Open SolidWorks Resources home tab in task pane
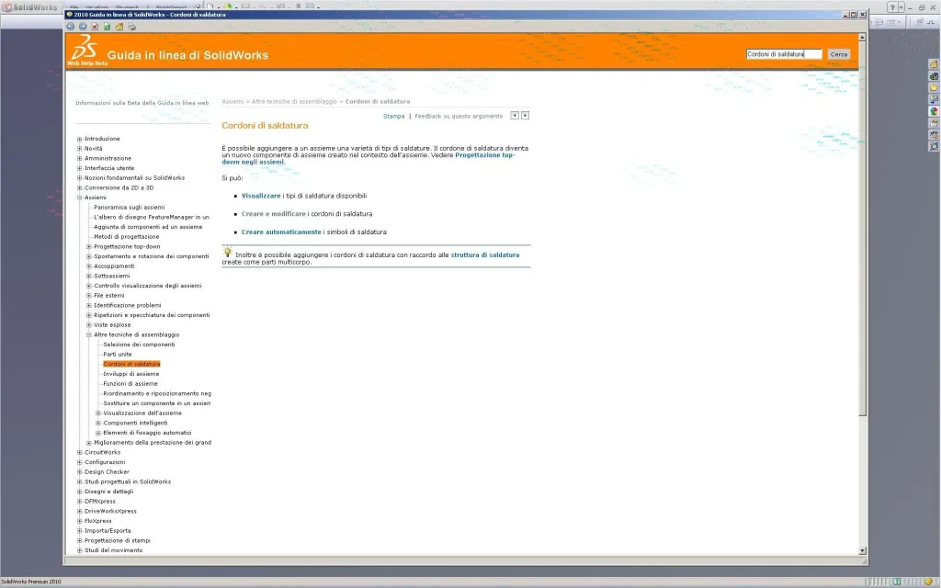 tap(934, 64)
